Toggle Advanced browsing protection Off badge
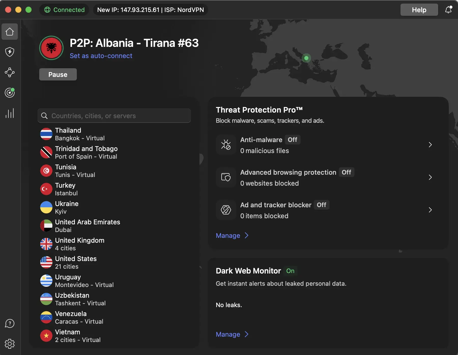Image resolution: width=458 pixels, height=355 pixels. (346, 172)
